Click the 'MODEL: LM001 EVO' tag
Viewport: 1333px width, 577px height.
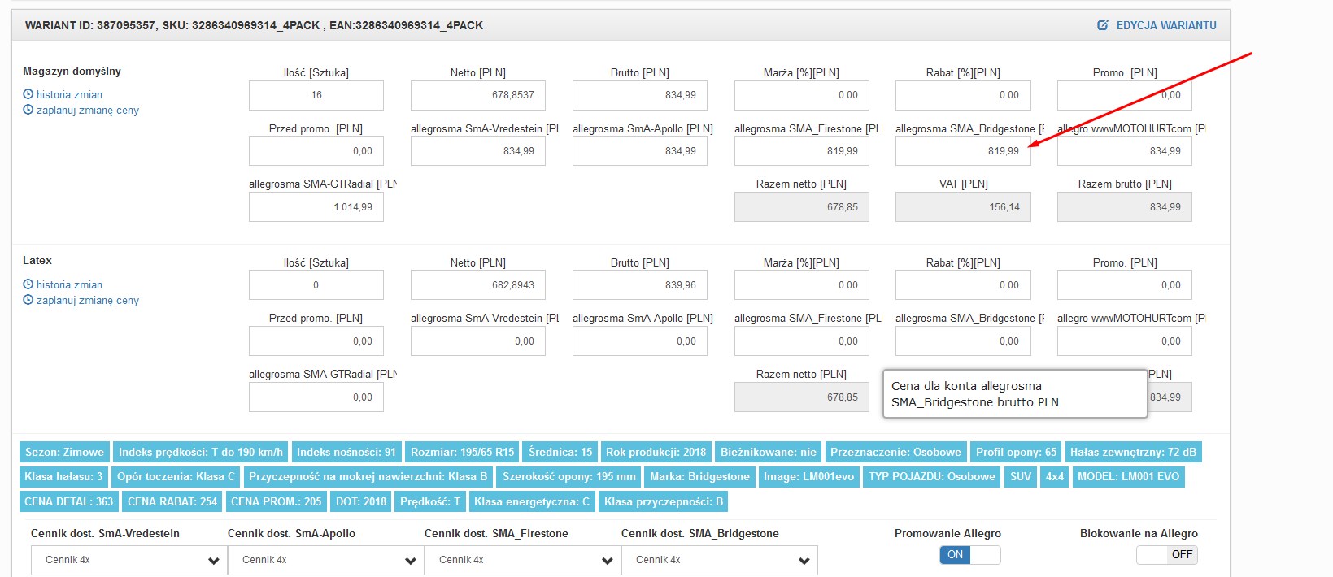tap(1128, 477)
